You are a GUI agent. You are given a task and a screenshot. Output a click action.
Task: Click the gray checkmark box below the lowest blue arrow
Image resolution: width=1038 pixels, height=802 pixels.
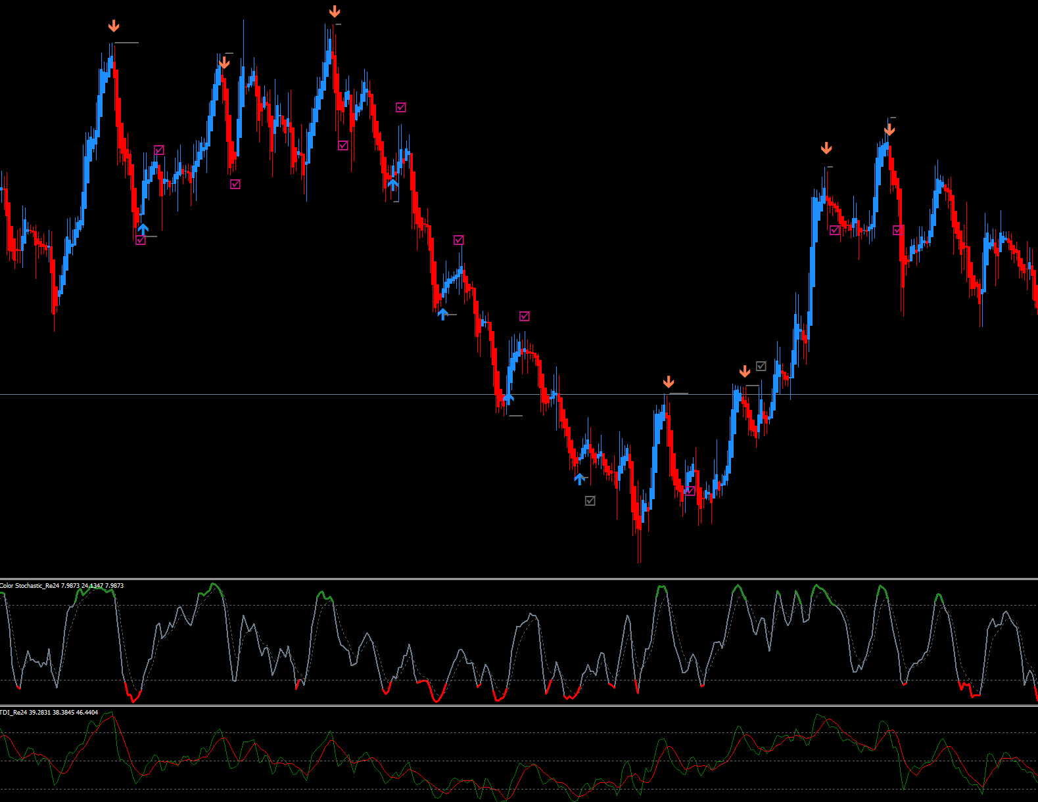pyautogui.click(x=590, y=501)
